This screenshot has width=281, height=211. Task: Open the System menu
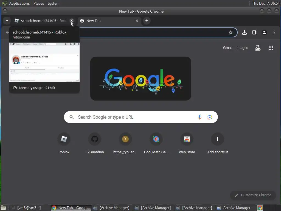(x=54, y=3)
